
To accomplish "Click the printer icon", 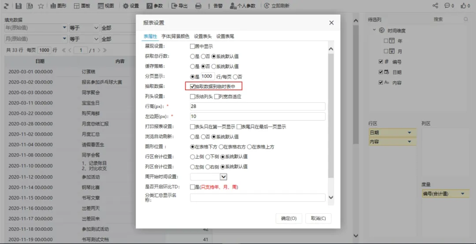I will (198, 5).
